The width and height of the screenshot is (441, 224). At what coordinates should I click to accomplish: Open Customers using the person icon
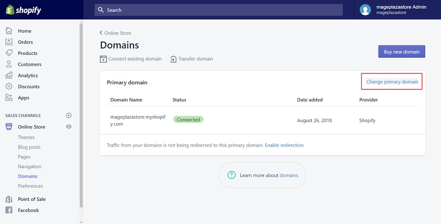9,64
